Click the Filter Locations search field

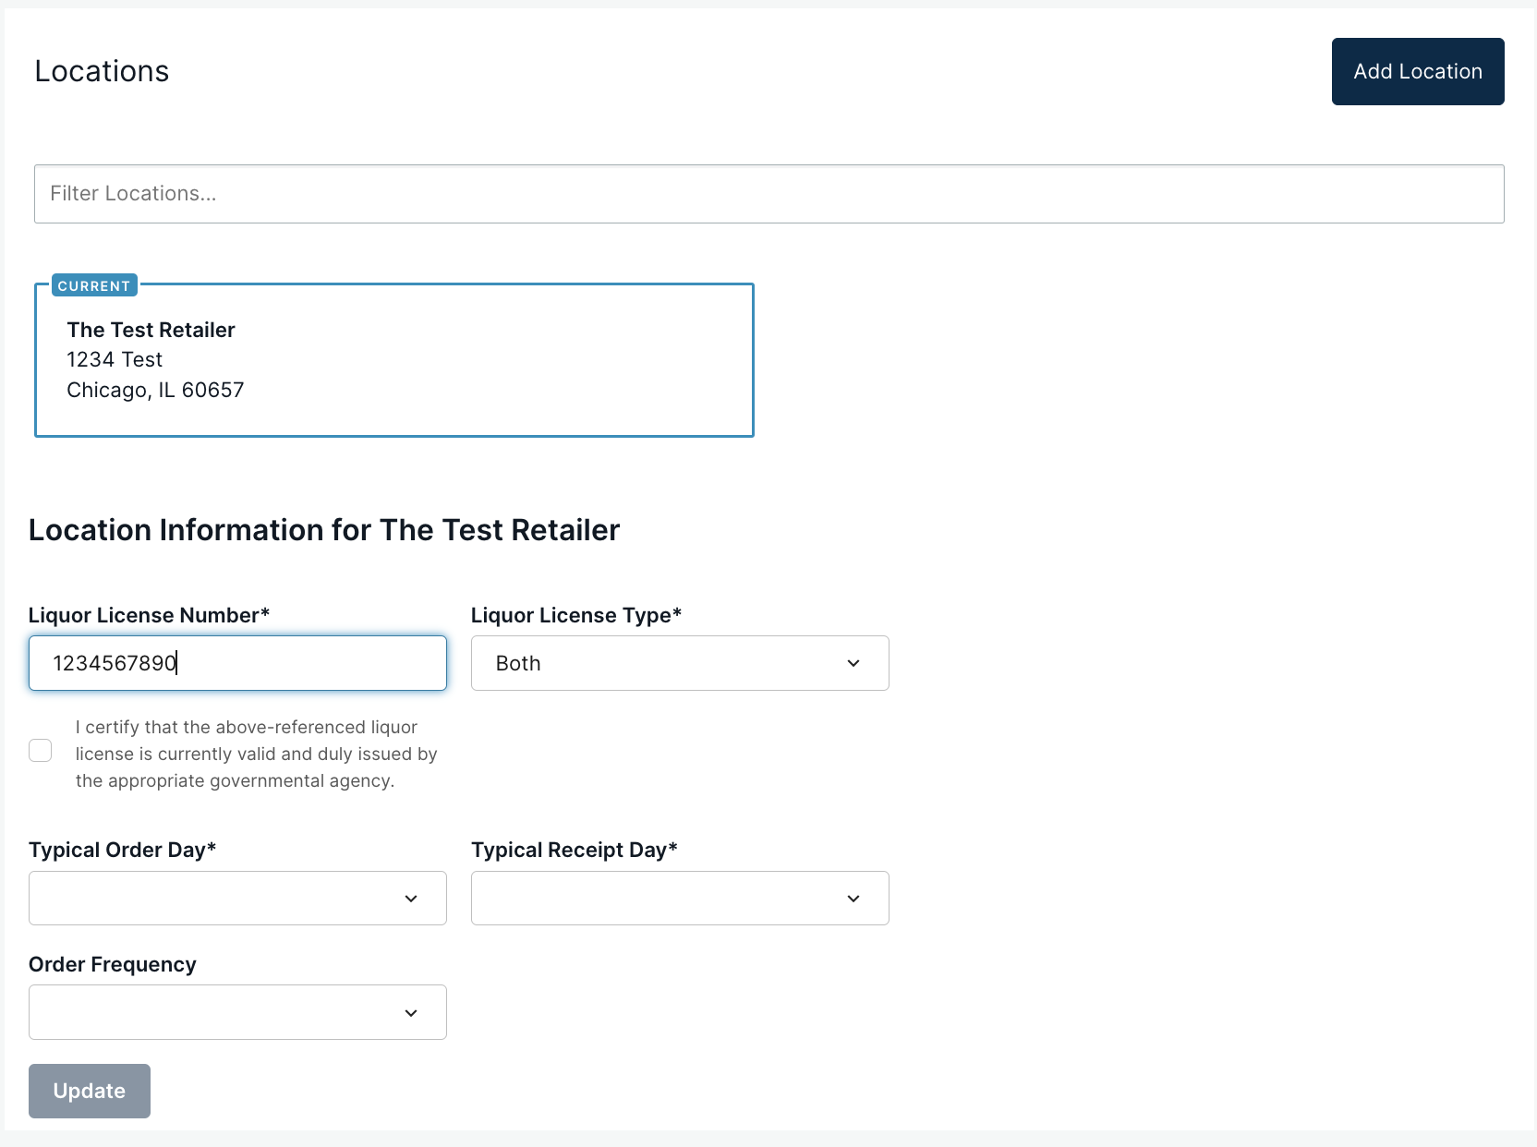point(768,194)
